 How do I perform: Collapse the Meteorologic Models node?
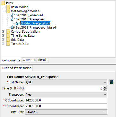[3, 11]
